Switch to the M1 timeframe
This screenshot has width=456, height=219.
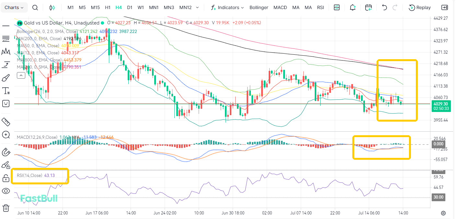pyautogui.click(x=71, y=7)
